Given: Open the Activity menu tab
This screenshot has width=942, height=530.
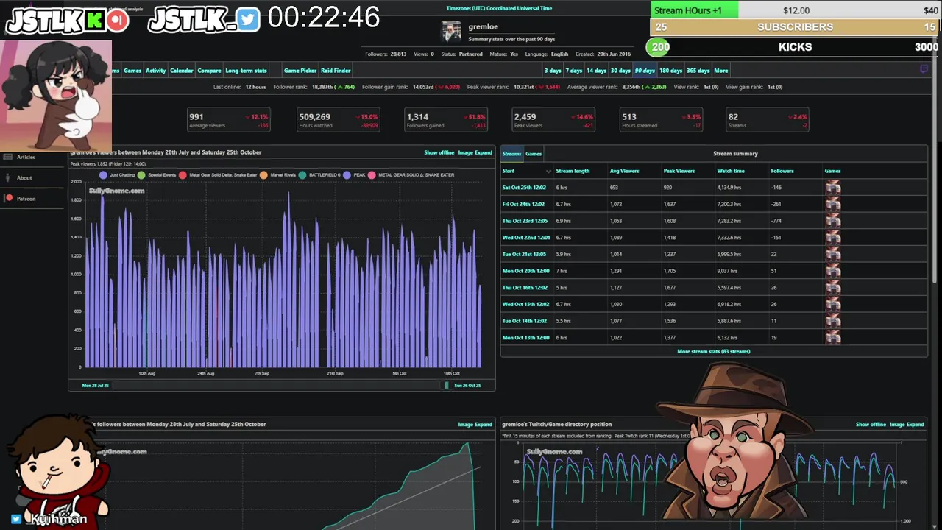Looking at the screenshot, I should coord(155,71).
